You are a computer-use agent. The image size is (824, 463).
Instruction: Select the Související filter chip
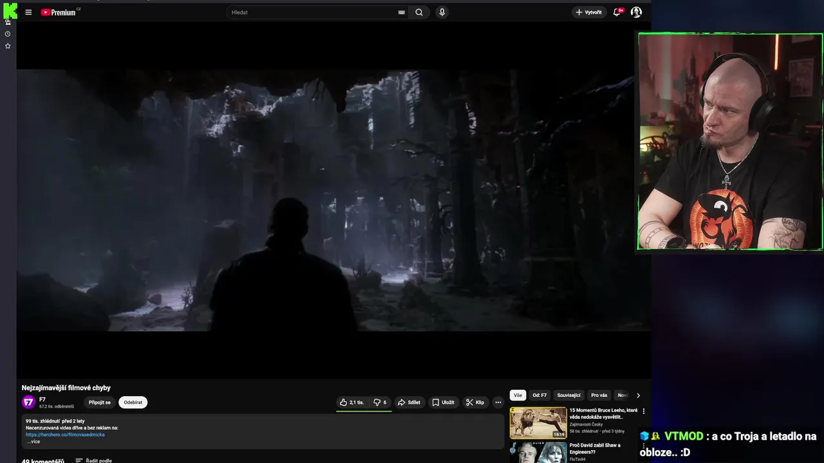569,395
